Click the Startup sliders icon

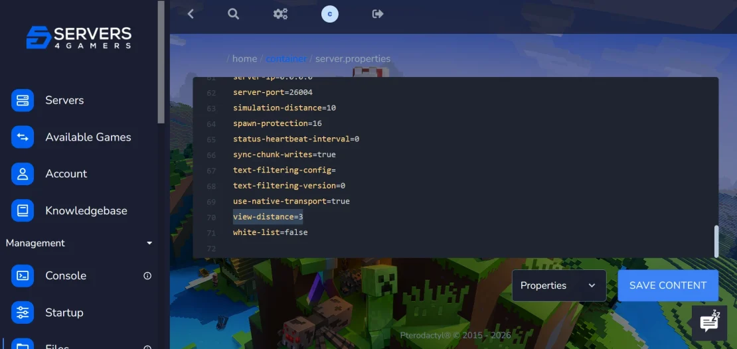click(x=23, y=313)
